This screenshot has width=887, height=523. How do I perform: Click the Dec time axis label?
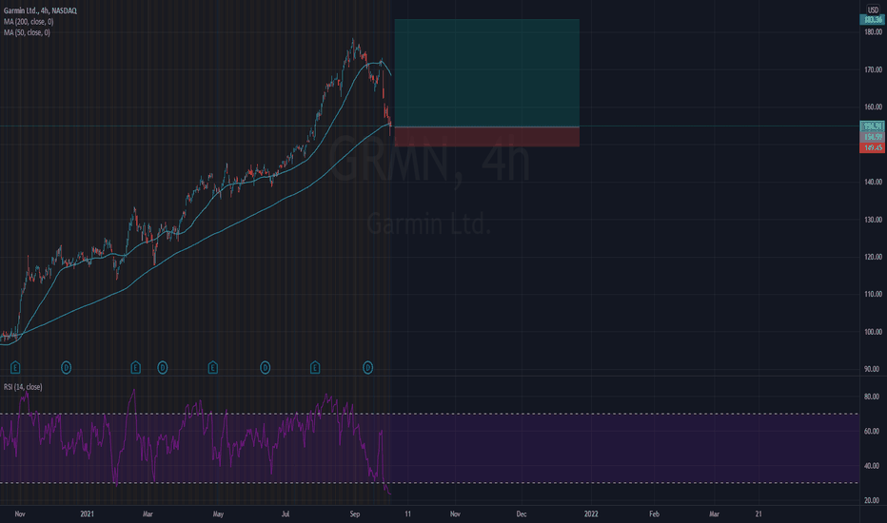click(521, 513)
